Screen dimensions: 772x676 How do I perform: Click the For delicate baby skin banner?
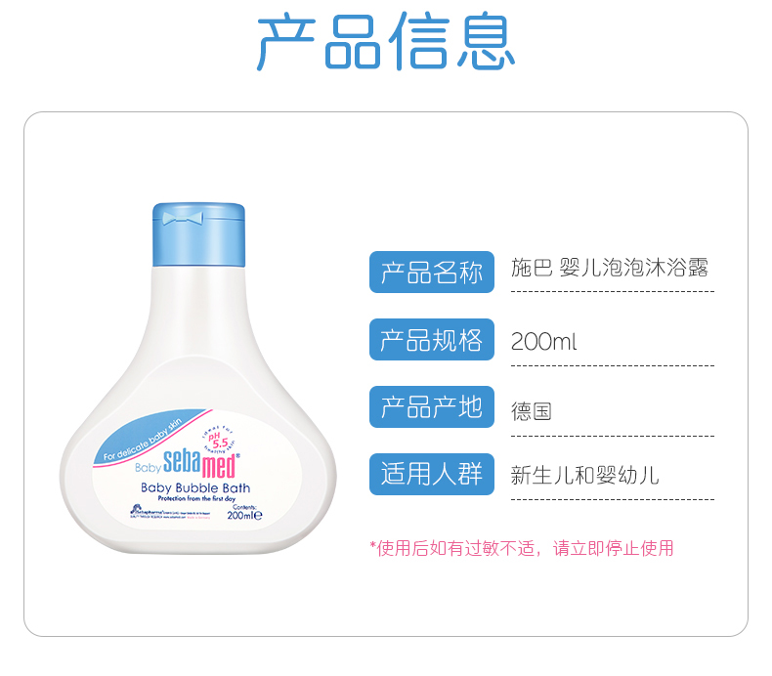coord(143,440)
